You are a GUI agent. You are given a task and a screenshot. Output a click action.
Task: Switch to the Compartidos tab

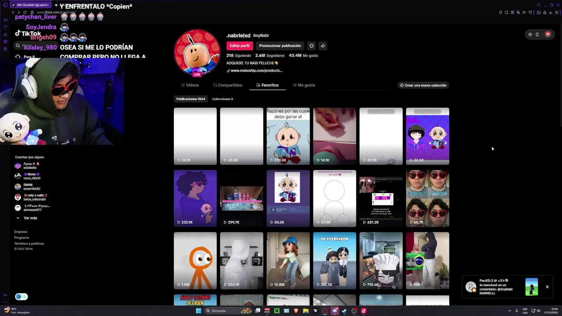point(227,85)
